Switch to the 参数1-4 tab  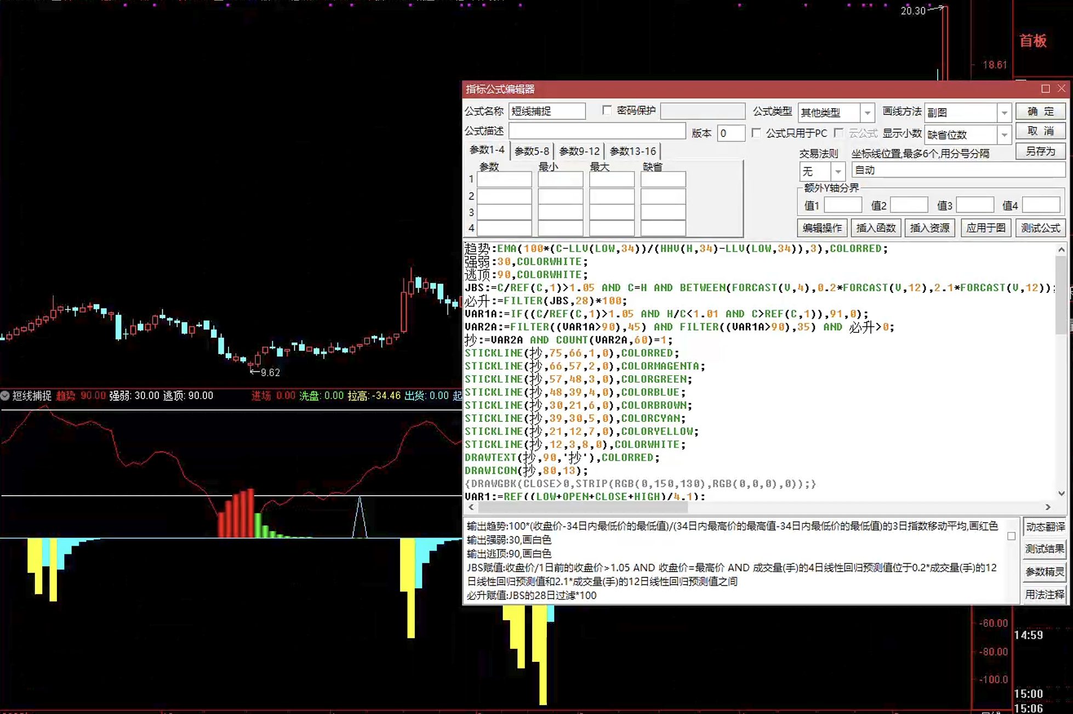click(487, 150)
